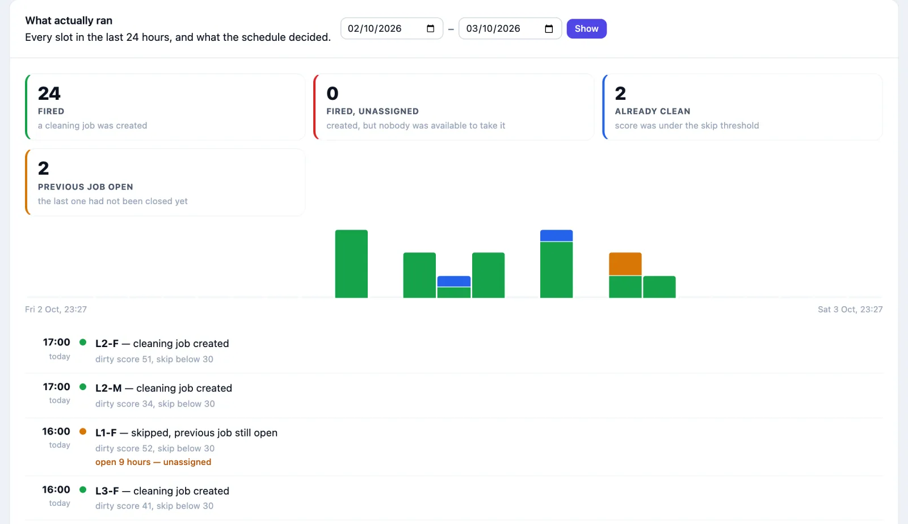Click the 'Sat 3 Oct, 23:27' chart end label

[850, 309]
